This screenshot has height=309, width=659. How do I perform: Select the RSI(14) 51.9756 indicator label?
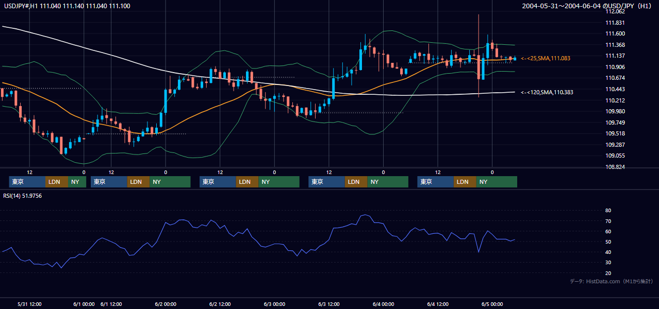pyautogui.click(x=23, y=196)
